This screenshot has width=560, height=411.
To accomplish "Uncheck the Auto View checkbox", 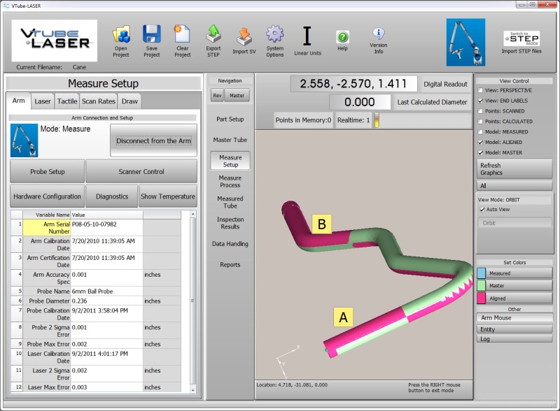I will [482, 209].
